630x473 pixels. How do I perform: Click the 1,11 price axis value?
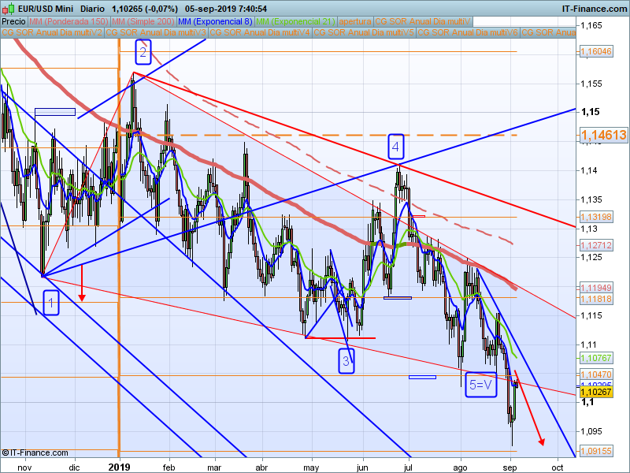[x=588, y=345]
